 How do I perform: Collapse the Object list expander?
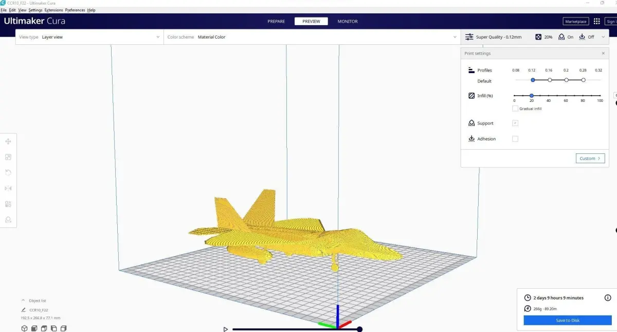pyautogui.click(x=23, y=300)
